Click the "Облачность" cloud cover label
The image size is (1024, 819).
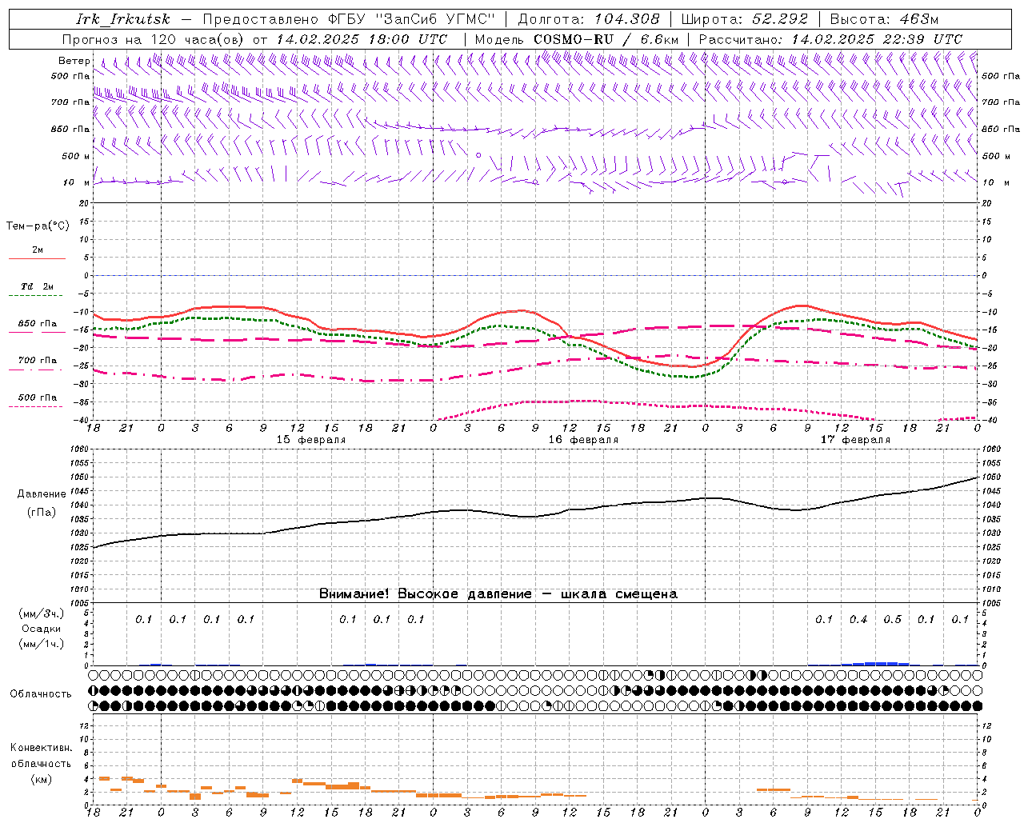tap(41, 694)
